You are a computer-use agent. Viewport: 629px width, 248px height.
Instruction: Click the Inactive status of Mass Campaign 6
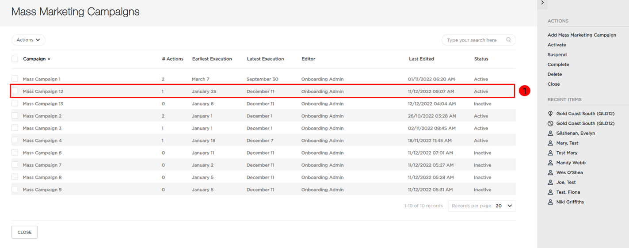(482, 153)
